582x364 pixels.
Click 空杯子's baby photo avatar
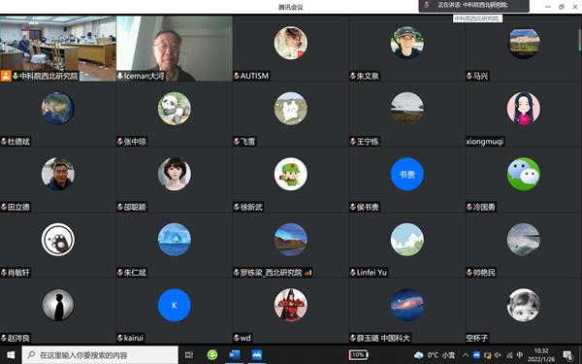[524, 305]
